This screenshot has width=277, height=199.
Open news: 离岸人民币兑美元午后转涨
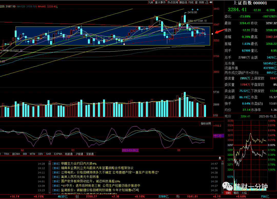[x=80, y=177]
